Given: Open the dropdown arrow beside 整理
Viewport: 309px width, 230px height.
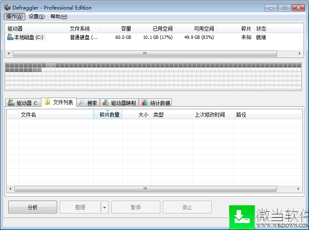Looking at the screenshot, I should point(105,207).
